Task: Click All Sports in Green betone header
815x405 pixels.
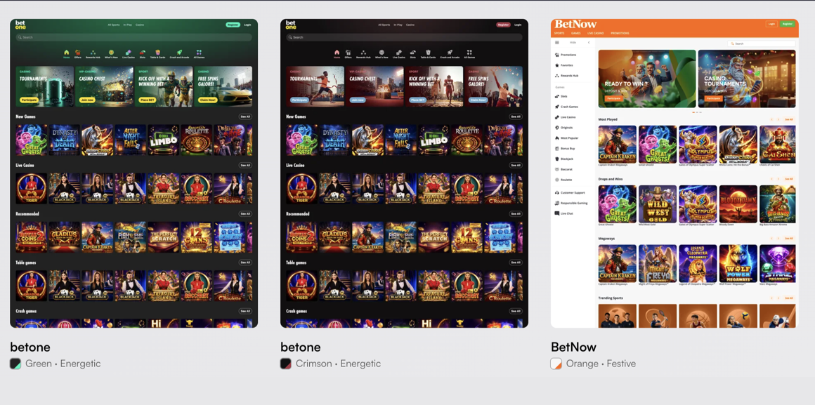Action: click(x=113, y=25)
